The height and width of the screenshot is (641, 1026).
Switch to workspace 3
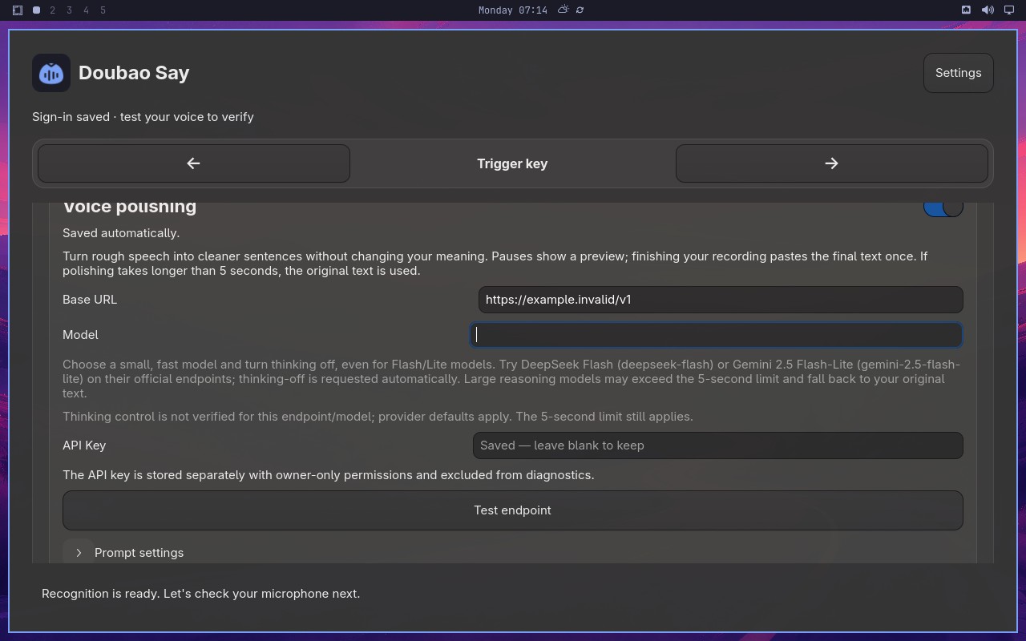(x=70, y=10)
